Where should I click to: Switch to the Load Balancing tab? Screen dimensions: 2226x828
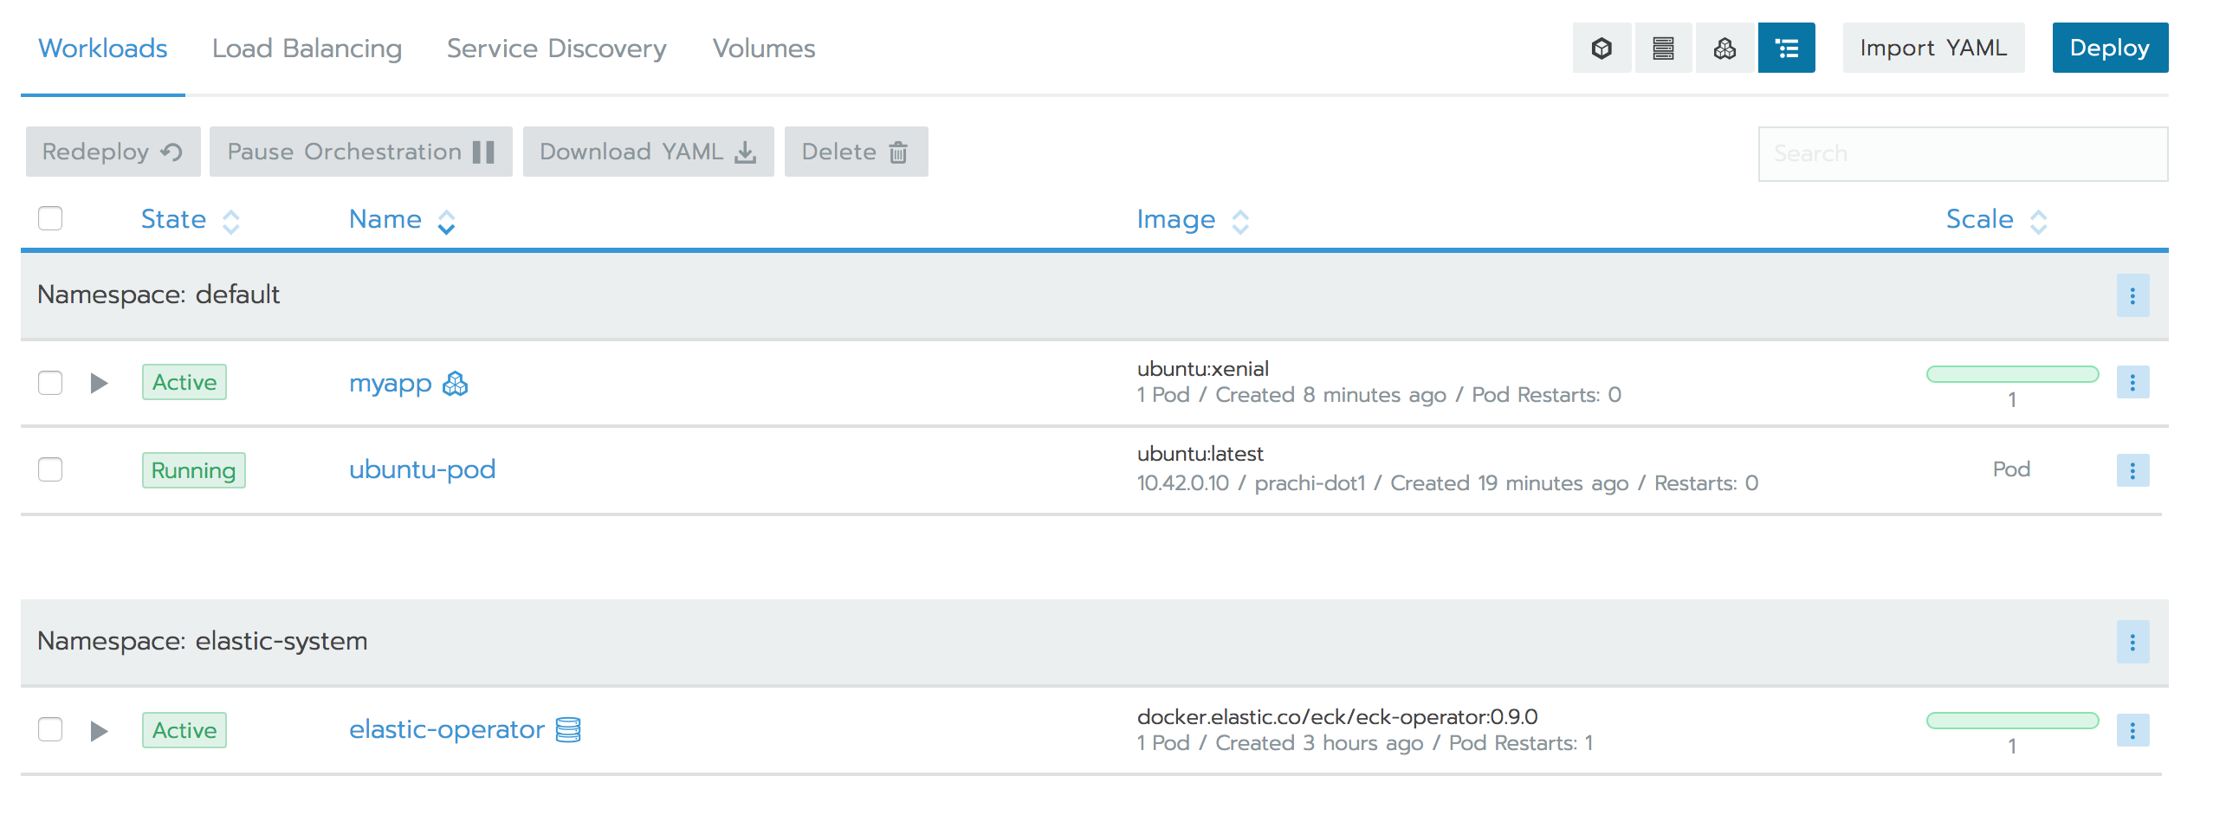point(307,48)
